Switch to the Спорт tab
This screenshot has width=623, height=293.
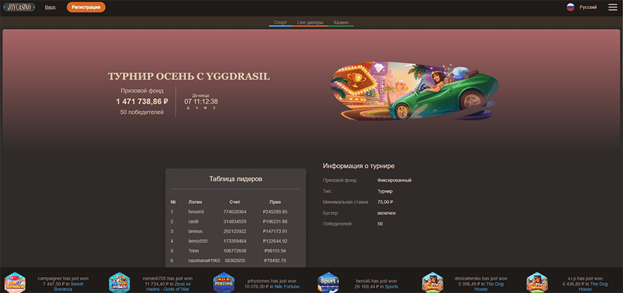point(280,23)
